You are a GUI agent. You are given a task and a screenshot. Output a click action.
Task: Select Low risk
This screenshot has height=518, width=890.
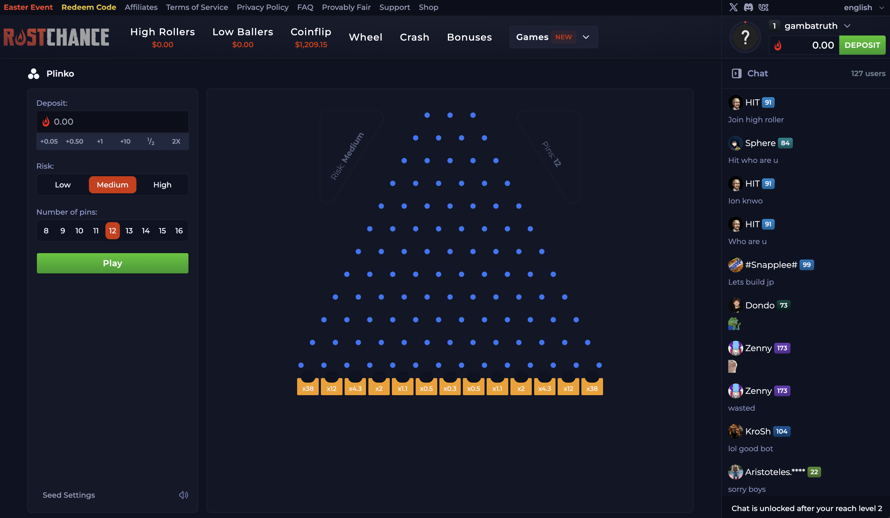(x=63, y=185)
